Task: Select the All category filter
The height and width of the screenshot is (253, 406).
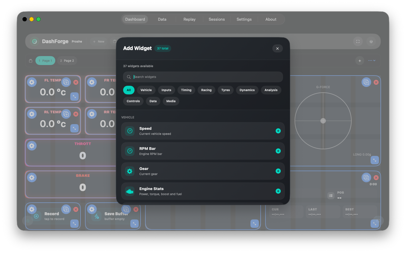Action: click(129, 90)
